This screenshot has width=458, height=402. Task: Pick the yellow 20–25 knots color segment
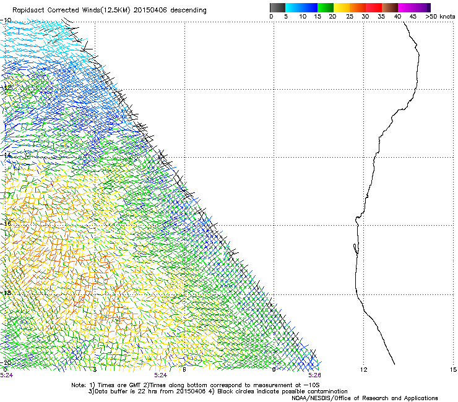pos(342,7)
